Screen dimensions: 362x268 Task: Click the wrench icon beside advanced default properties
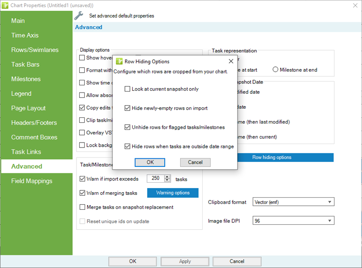(79, 15)
